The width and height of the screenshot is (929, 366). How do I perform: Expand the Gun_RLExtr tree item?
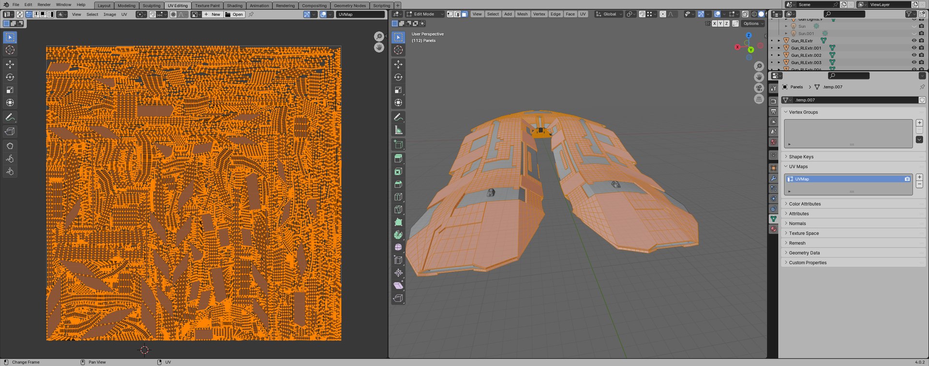pyautogui.click(x=779, y=41)
